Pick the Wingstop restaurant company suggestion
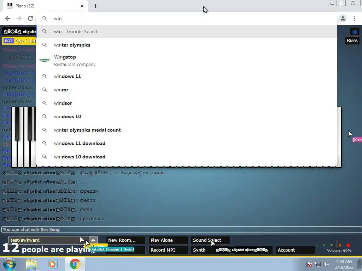Screen dimensions: 362x271 click(x=187, y=60)
